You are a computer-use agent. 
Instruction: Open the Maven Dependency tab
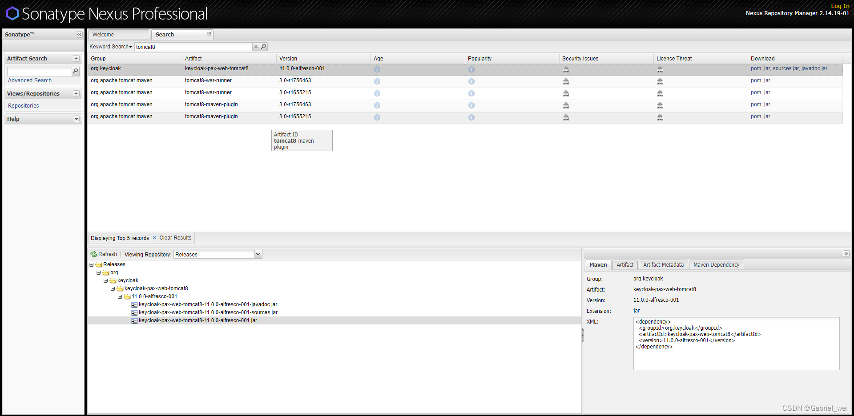click(716, 265)
